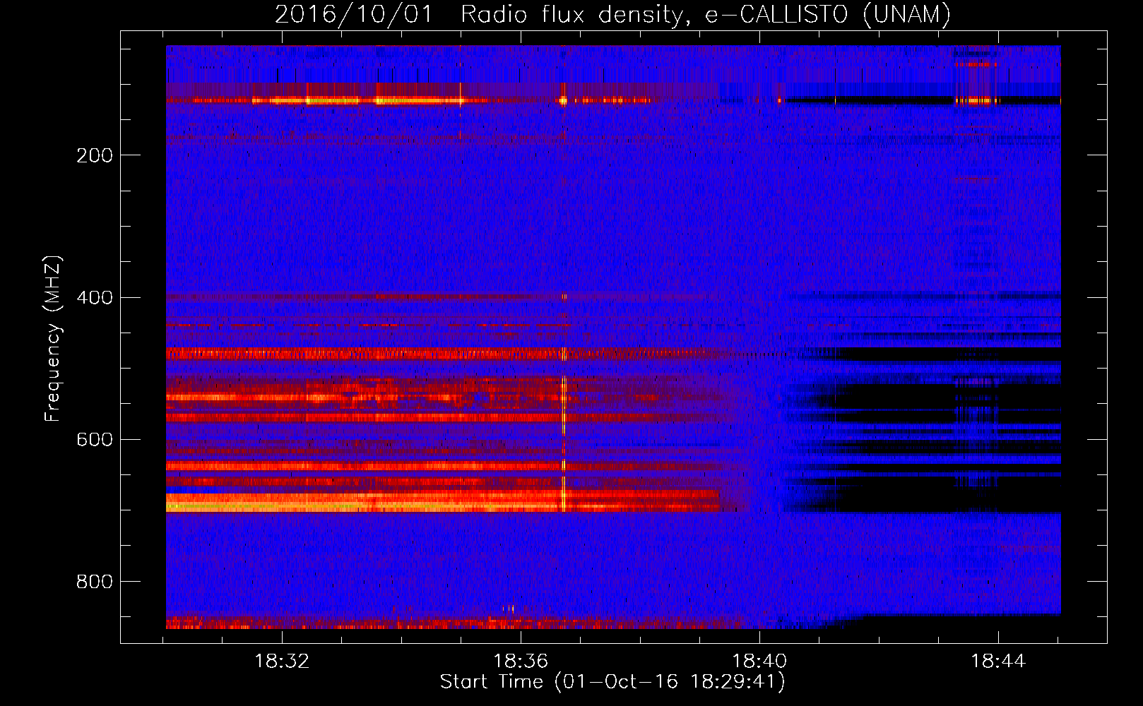The height and width of the screenshot is (706, 1143).
Task: Click the plot title '2016/10/01 Radio flux density'
Action: (x=612, y=15)
